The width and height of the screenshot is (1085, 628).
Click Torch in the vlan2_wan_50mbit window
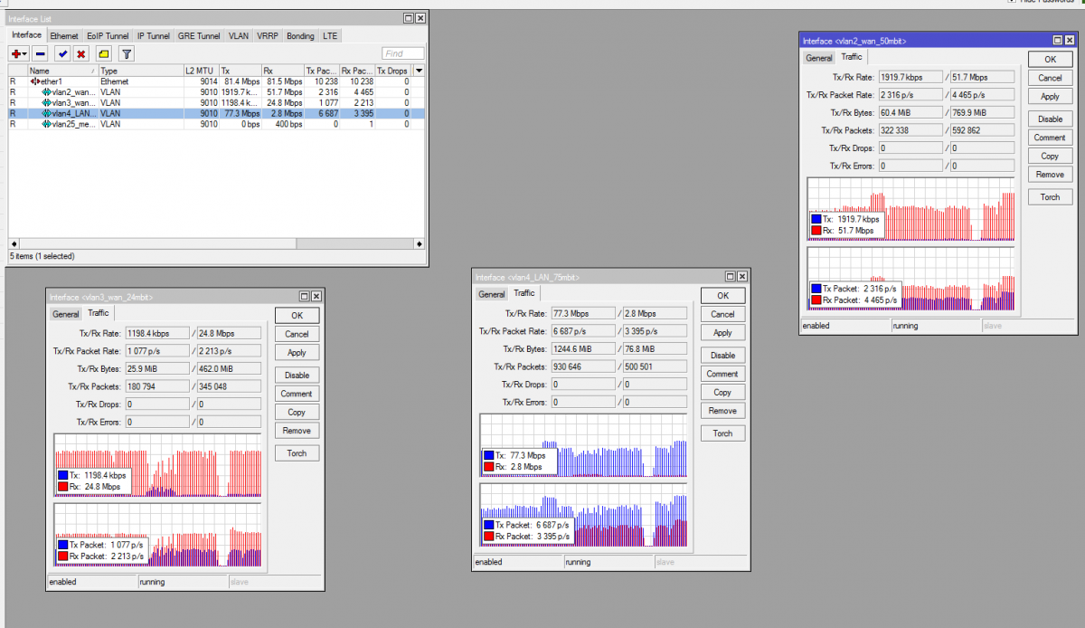[x=1050, y=197]
